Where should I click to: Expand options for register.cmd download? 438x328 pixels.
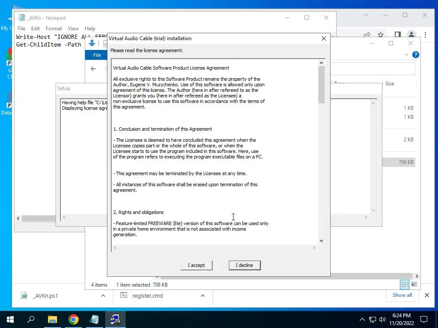point(203,296)
